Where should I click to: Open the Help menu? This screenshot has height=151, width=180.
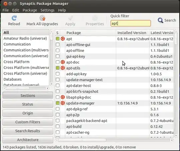pyautogui.click(x=62, y=10)
